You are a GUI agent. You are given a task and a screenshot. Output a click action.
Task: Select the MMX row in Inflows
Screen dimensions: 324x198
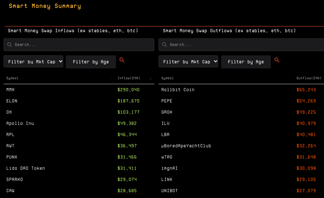coord(79,90)
